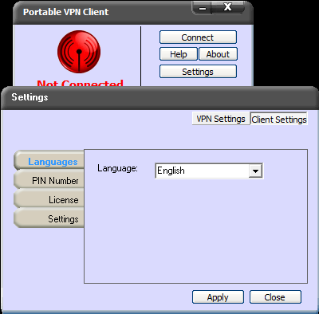The image size is (319, 314).
Task: Click the Connect button
Action: (198, 37)
